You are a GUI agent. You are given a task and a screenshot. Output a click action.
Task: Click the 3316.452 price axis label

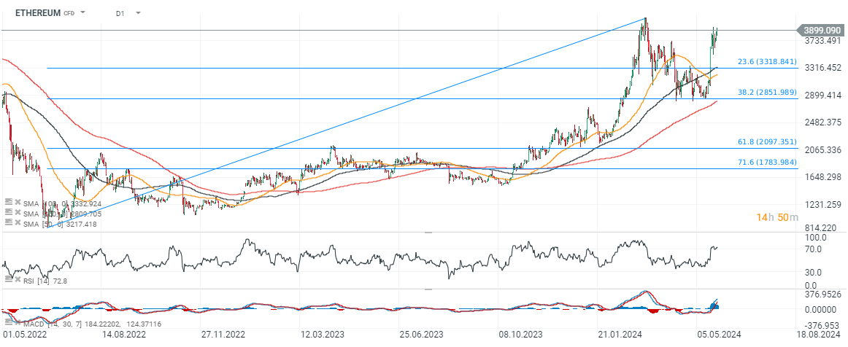822,68
